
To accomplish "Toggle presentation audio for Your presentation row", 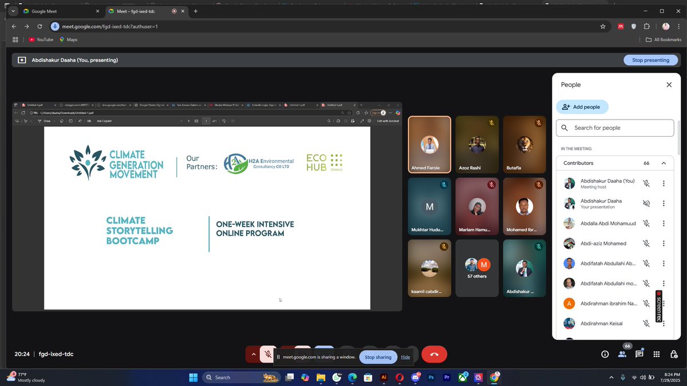I will tap(646, 204).
